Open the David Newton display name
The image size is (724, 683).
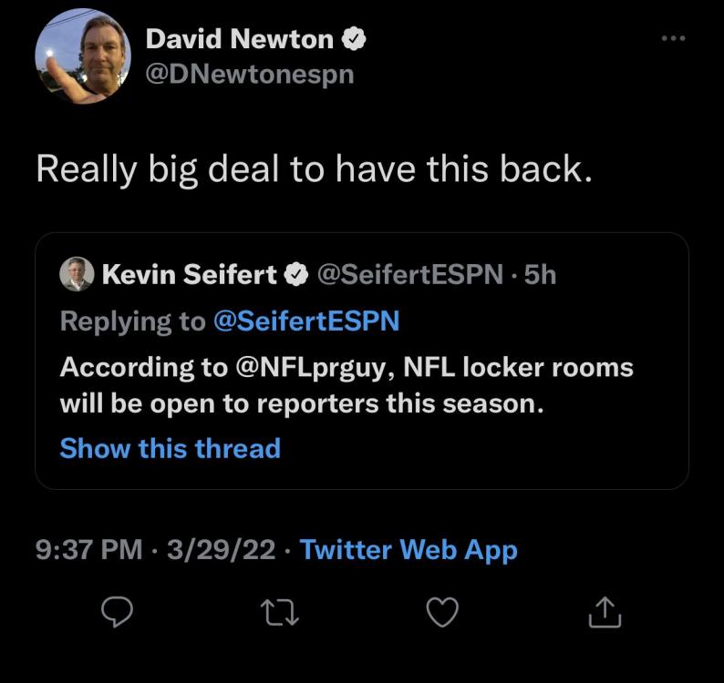coord(240,39)
